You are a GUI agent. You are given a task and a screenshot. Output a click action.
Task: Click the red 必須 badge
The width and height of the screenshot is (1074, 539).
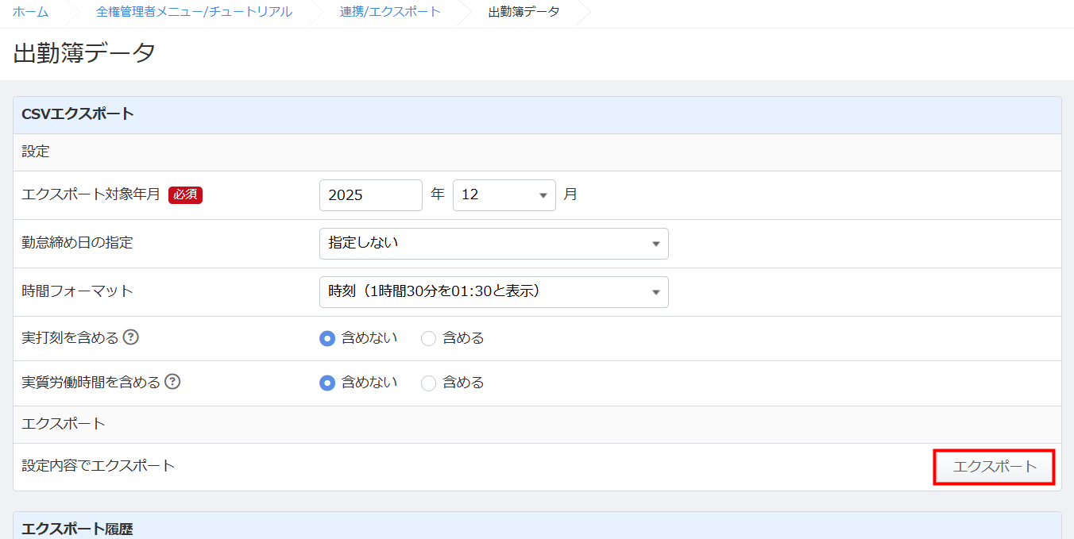185,194
